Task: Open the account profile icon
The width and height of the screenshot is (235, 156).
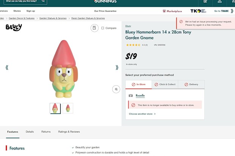Action: pos(219,2)
